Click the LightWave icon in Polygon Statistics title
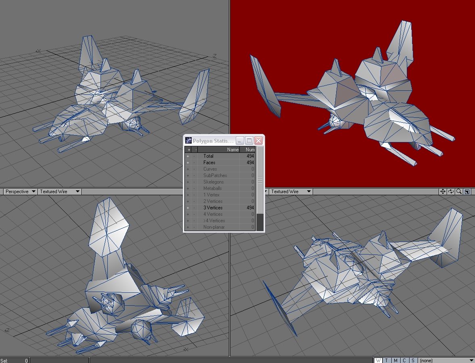 (188, 141)
